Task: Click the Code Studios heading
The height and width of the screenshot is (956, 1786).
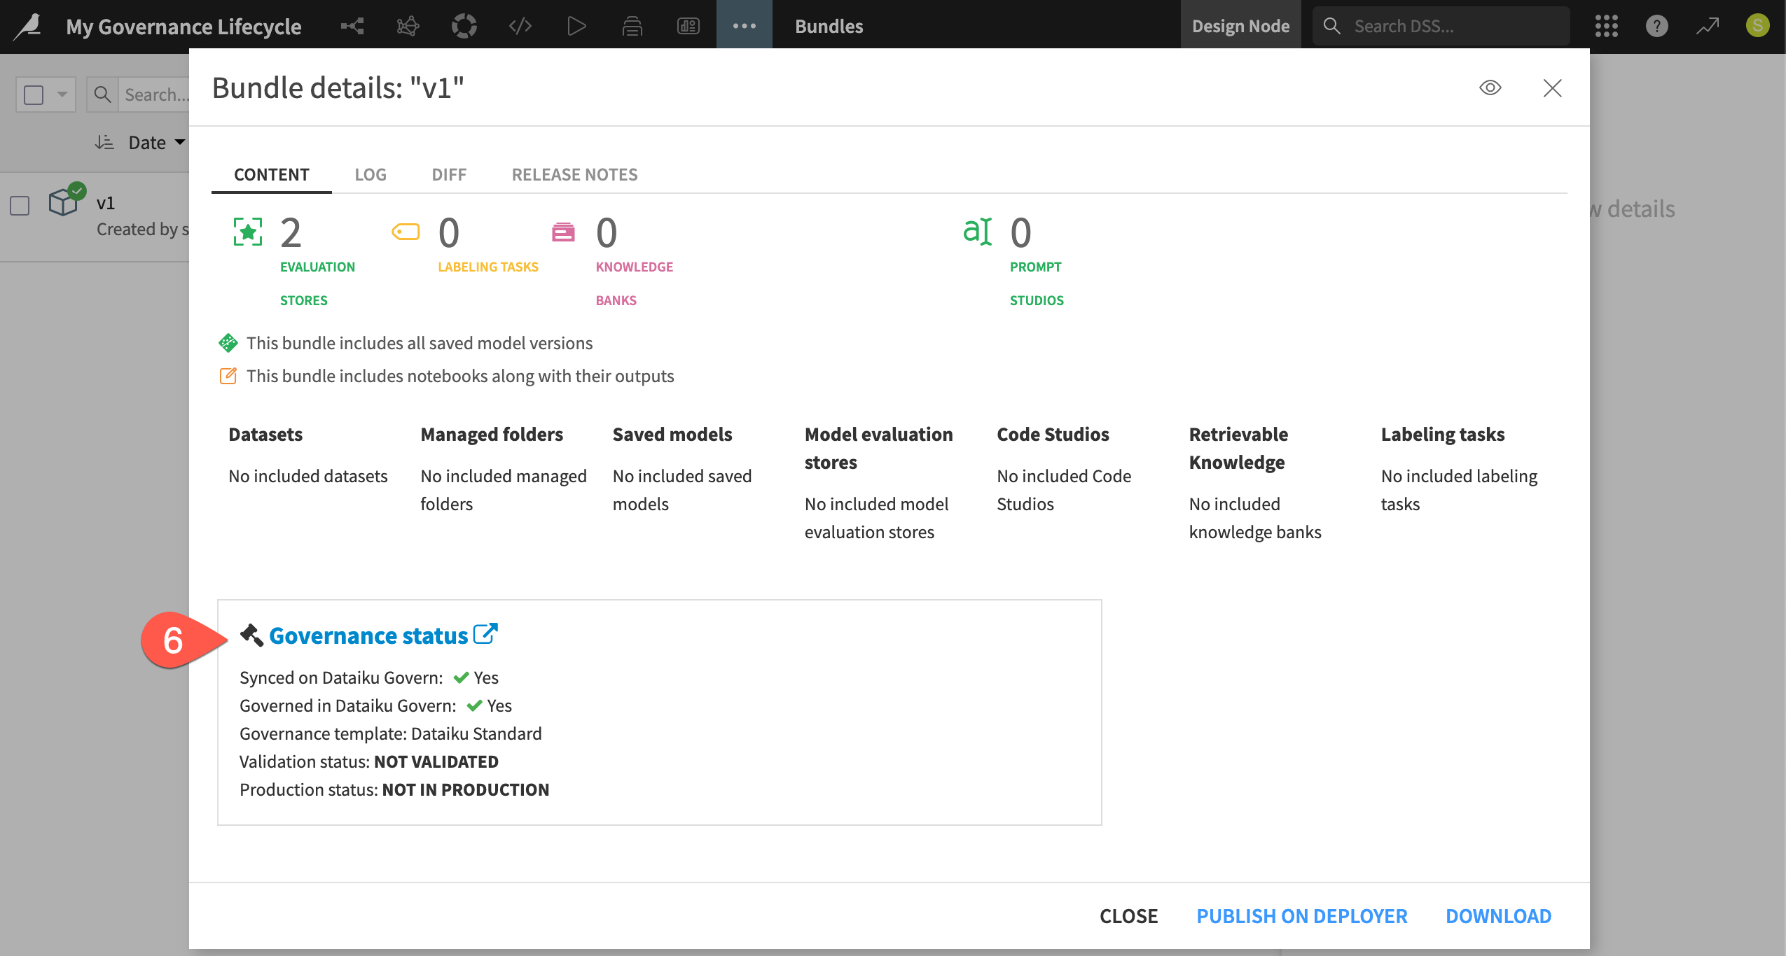Action: tap(1053, 434)
